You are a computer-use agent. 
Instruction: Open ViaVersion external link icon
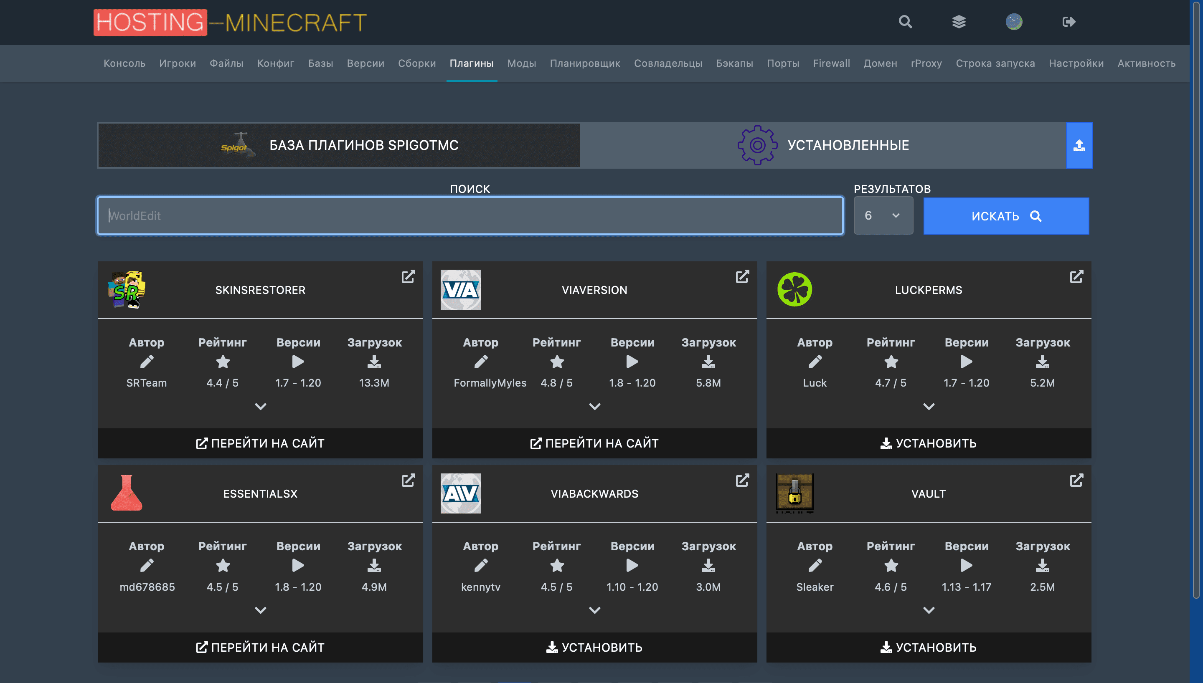pos(742,277)
